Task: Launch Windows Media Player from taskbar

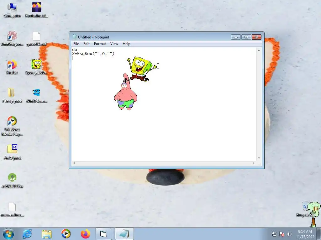Action: click(x=66, y=234)
